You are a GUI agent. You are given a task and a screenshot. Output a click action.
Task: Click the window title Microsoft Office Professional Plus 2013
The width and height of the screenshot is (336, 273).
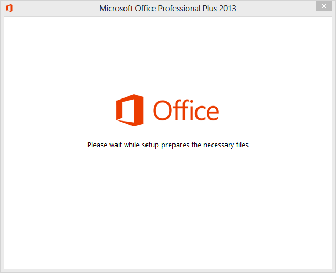(167, 9)
